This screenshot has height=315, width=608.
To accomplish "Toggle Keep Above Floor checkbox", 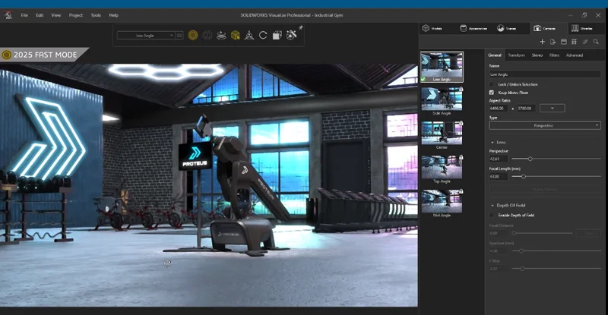I will click(492, 92).
